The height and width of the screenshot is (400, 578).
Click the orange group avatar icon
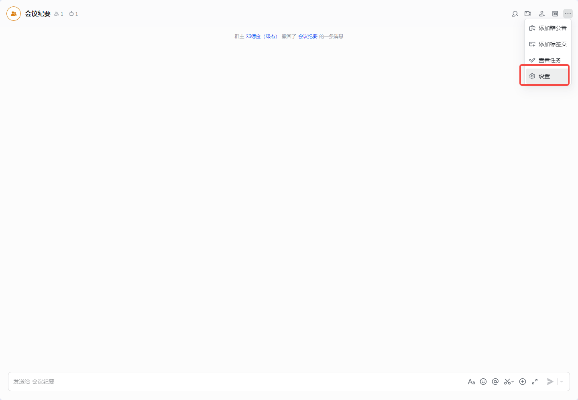click(14, 14)
